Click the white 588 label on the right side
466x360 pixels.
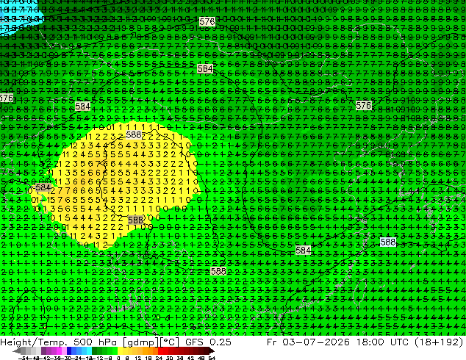coord(388,242)
